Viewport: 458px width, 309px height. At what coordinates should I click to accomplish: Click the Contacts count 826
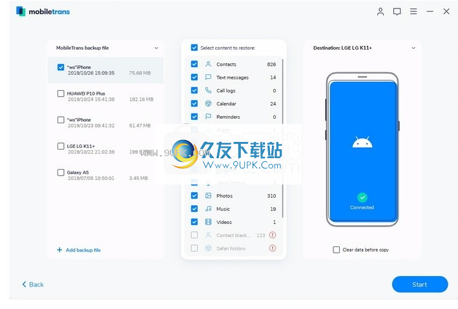271,65
